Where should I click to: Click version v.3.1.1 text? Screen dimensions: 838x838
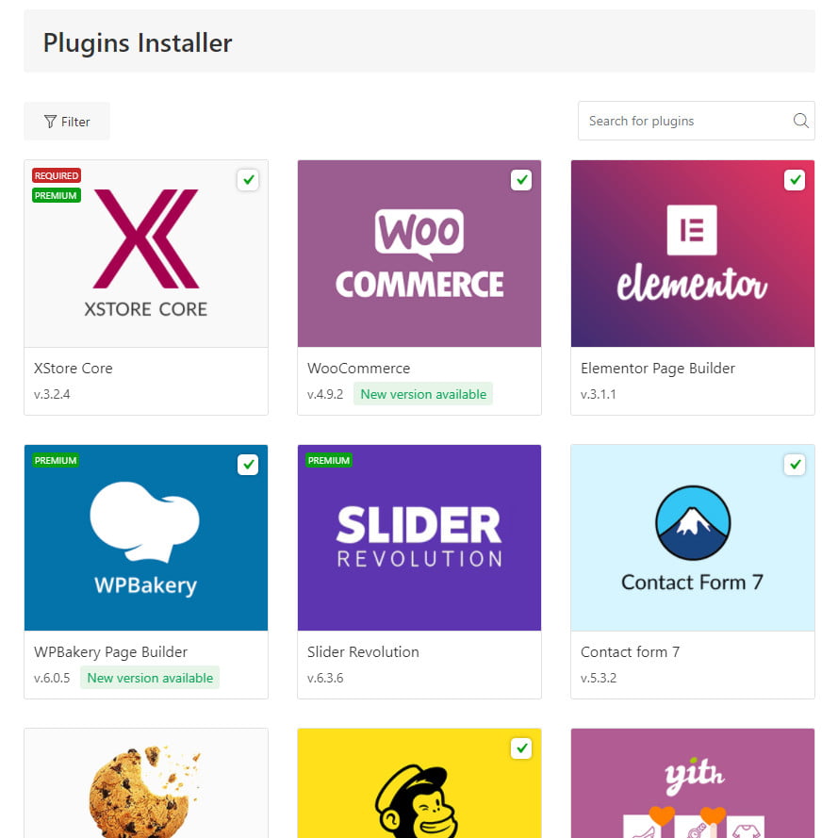coord(598,394)
